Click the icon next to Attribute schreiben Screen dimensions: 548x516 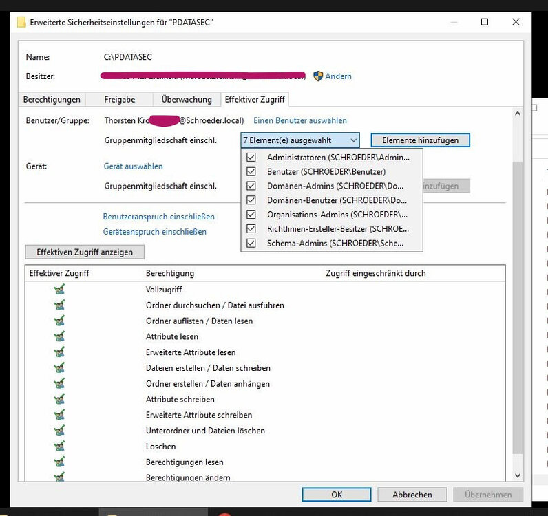coord(59,399)
